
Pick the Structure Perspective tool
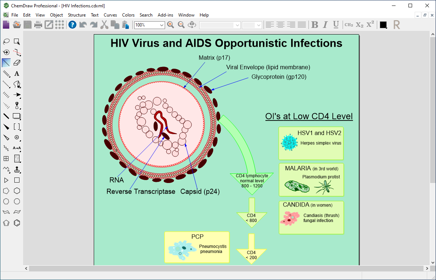tap(6, 52)
